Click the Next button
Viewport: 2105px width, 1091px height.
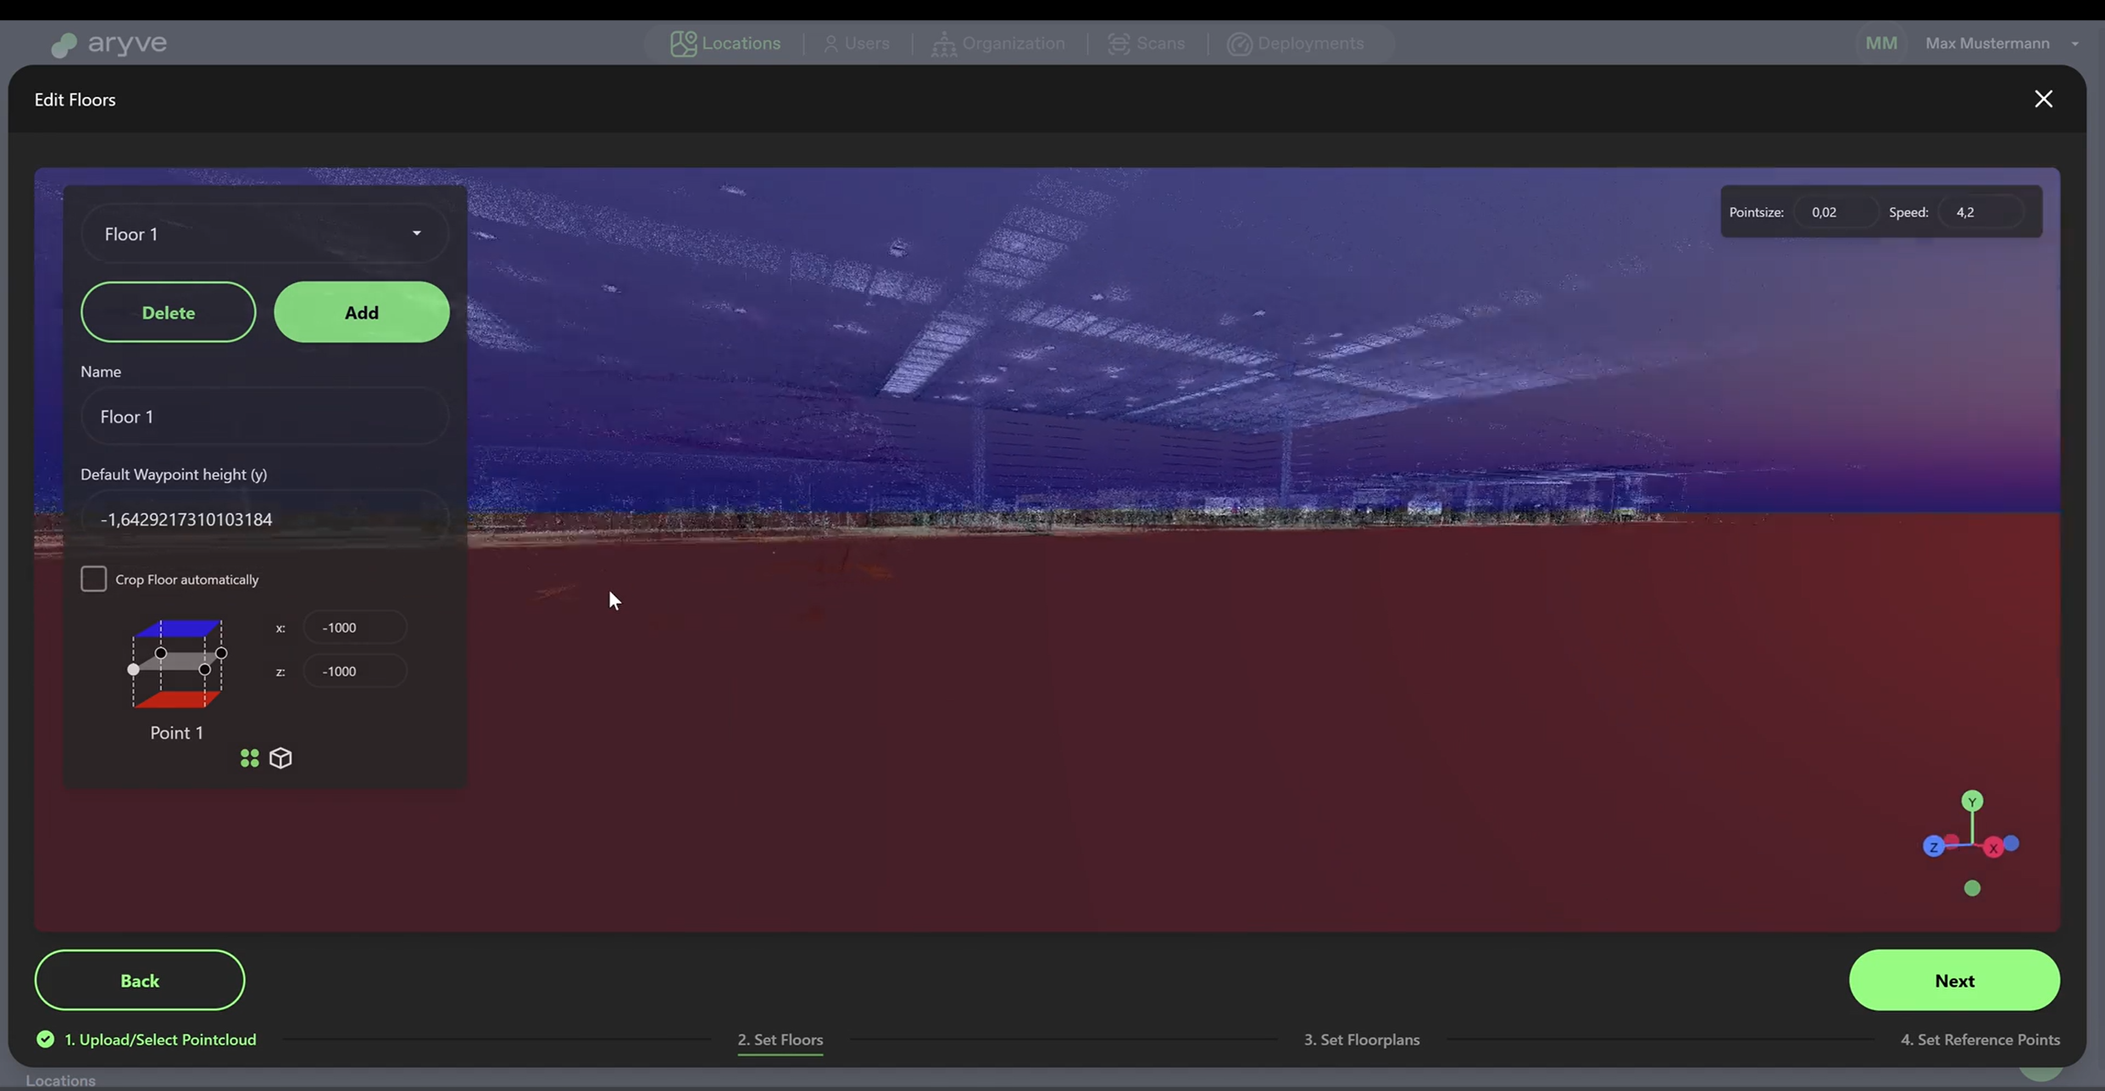(1954, 981)
